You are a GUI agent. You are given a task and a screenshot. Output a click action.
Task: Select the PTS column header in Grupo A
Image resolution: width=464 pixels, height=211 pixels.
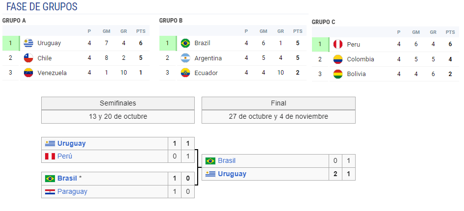pyautogui.click(x=141, y=31)
